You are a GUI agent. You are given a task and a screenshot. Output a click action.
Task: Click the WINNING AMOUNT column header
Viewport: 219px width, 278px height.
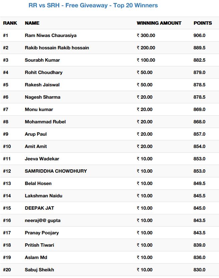point(159,23)
